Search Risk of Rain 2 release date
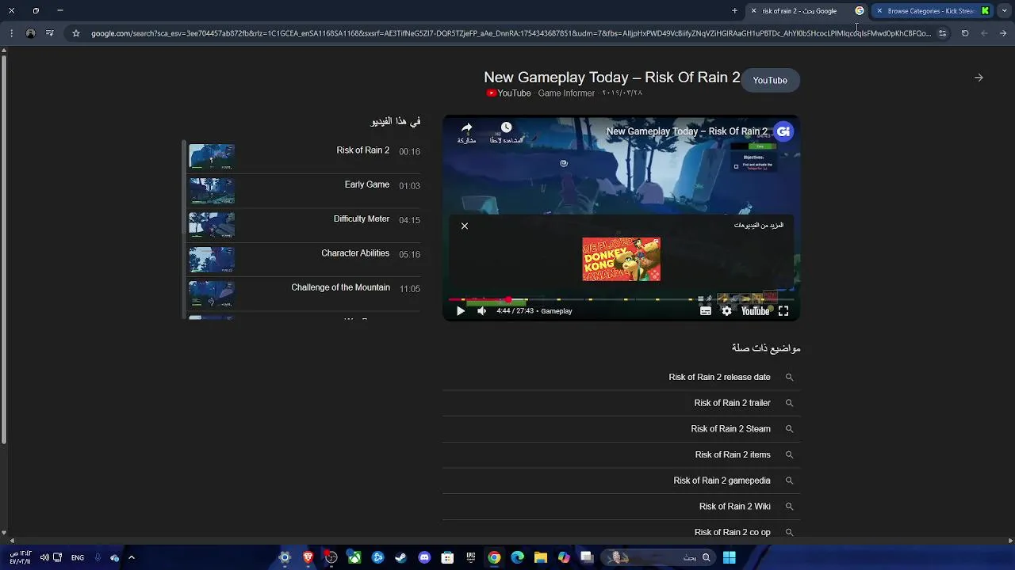Screen dimensions: 1015x570 622,378
